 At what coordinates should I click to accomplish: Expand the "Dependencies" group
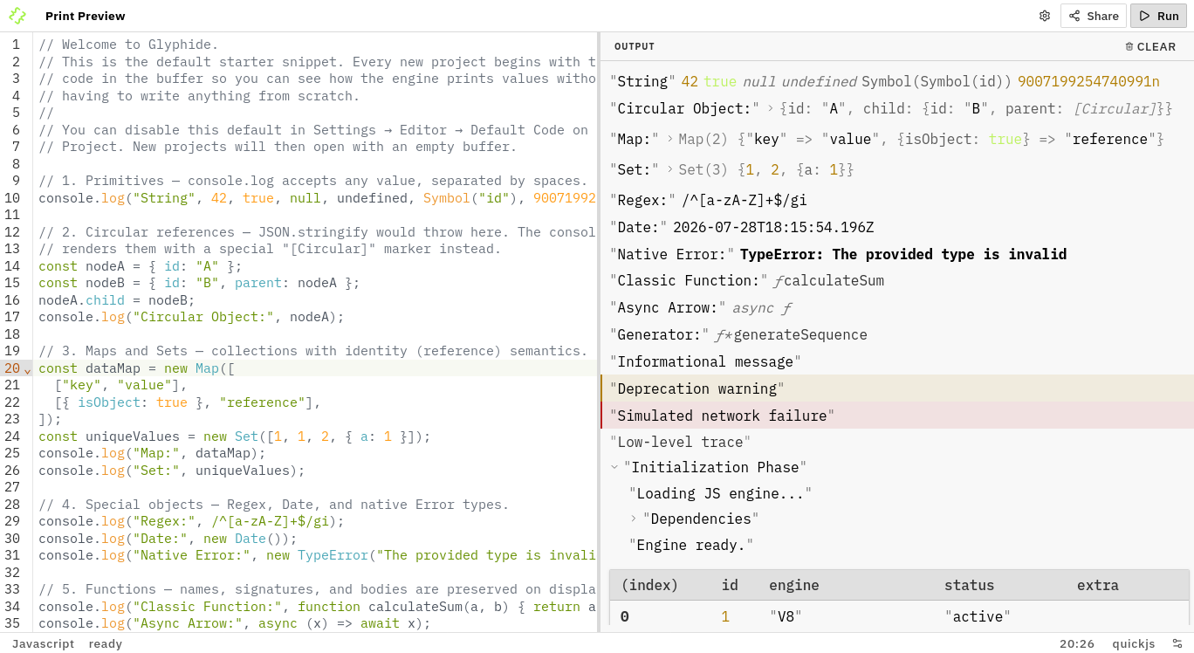point(634,519)
